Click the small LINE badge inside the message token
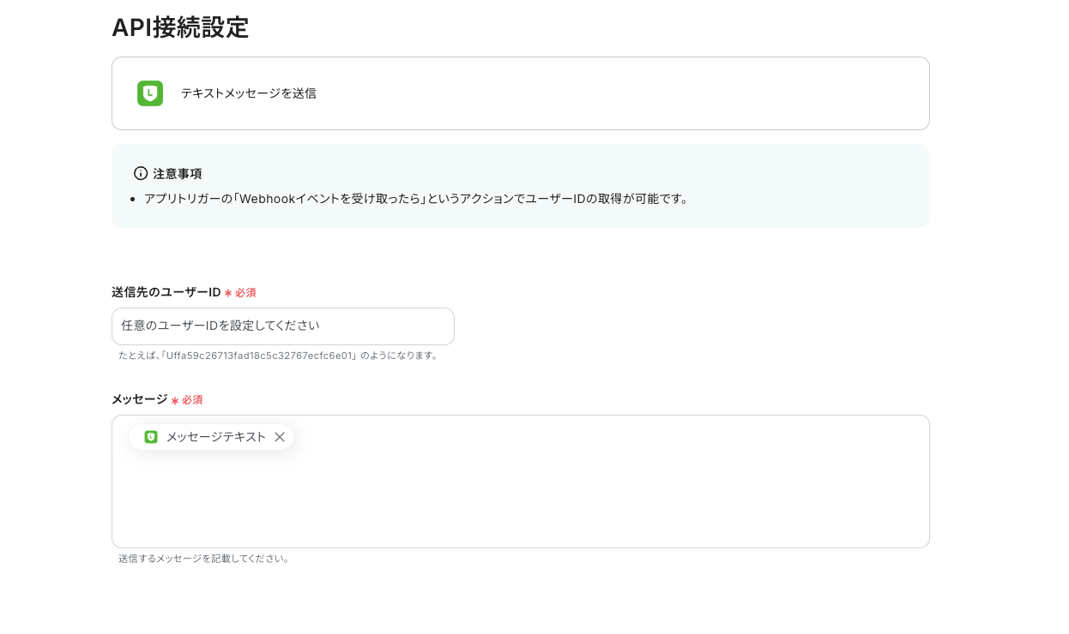1069x634 pixels. coord(150,437)
